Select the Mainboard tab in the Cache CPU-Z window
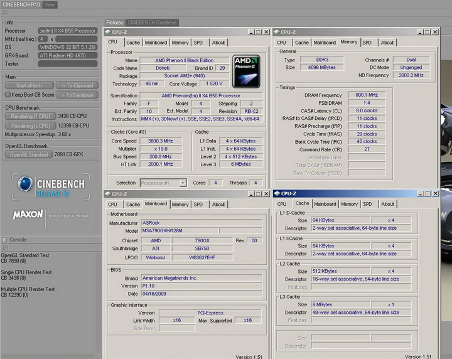Viewport: 452px width, 359px height. tap(325, 204)
